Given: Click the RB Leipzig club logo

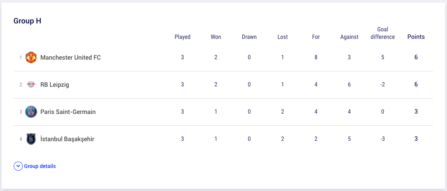Looking at the screenshot, I should pyautogui.click(x=31, y=85).
